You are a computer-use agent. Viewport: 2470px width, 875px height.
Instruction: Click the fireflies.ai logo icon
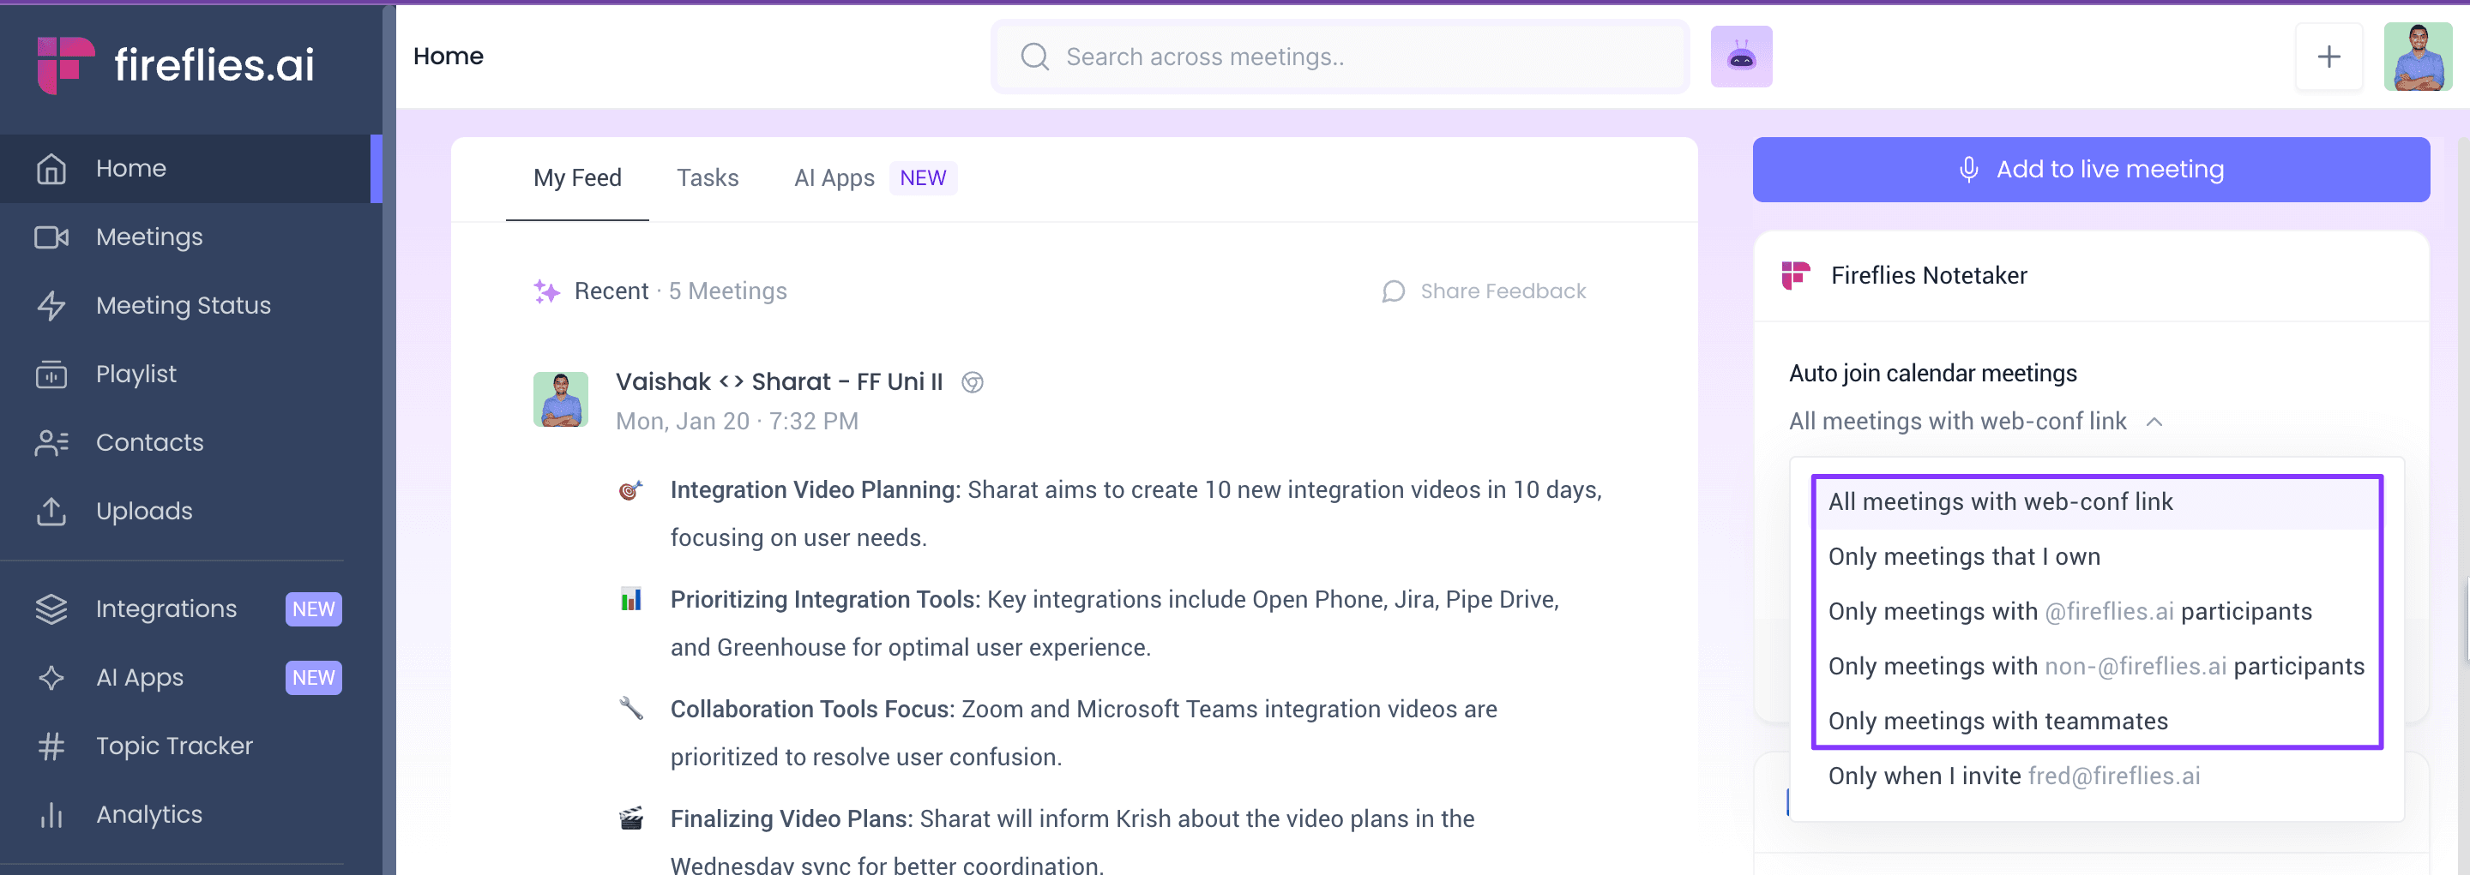coord(65,65)
